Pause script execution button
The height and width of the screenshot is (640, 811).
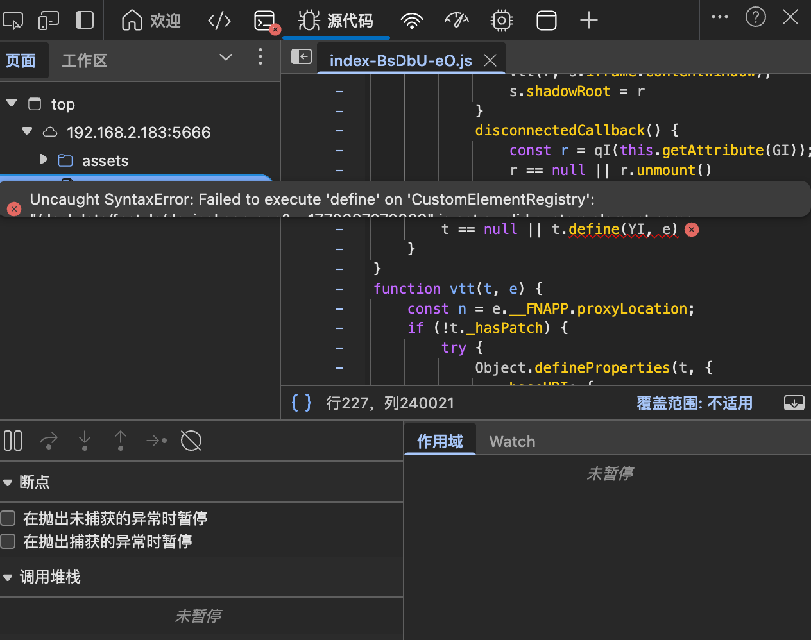[x=13, y=441]
